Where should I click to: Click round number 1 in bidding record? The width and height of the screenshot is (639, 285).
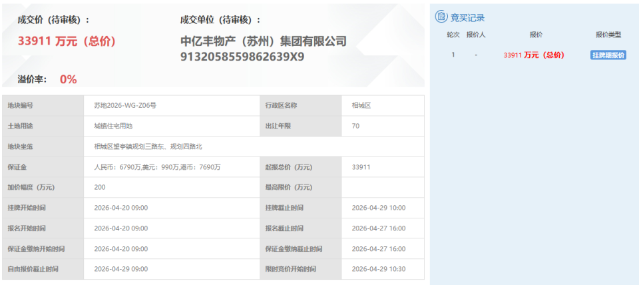coord(453,55)
